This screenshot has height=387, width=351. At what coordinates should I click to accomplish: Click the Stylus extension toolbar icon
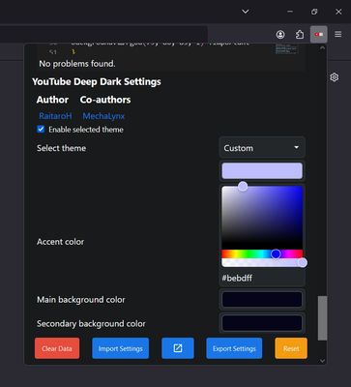[x=319, y=34]
